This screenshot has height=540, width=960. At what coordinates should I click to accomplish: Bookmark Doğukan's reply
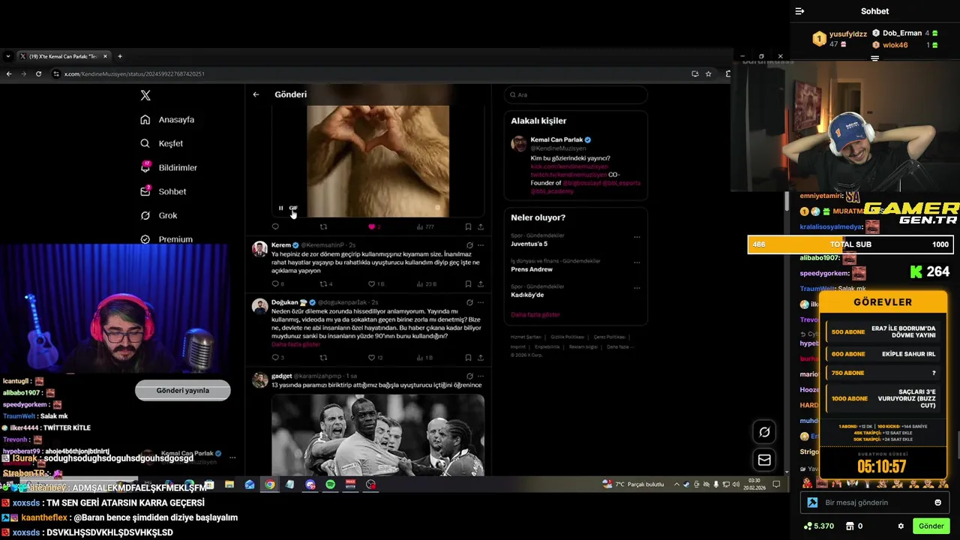[468, 358]
